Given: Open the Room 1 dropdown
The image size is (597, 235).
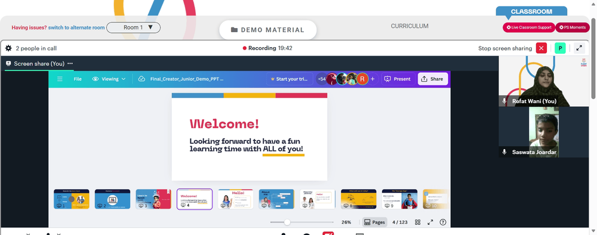Looking at the screenshot, I should [x=133, y=27].
